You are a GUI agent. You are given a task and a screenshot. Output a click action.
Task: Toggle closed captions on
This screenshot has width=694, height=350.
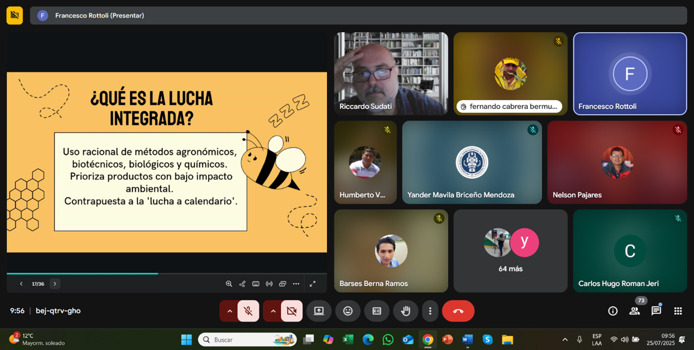coord(376,311)
